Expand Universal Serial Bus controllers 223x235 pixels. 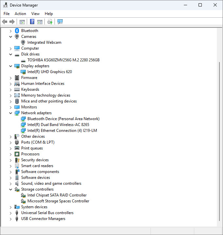coord(10,213)
